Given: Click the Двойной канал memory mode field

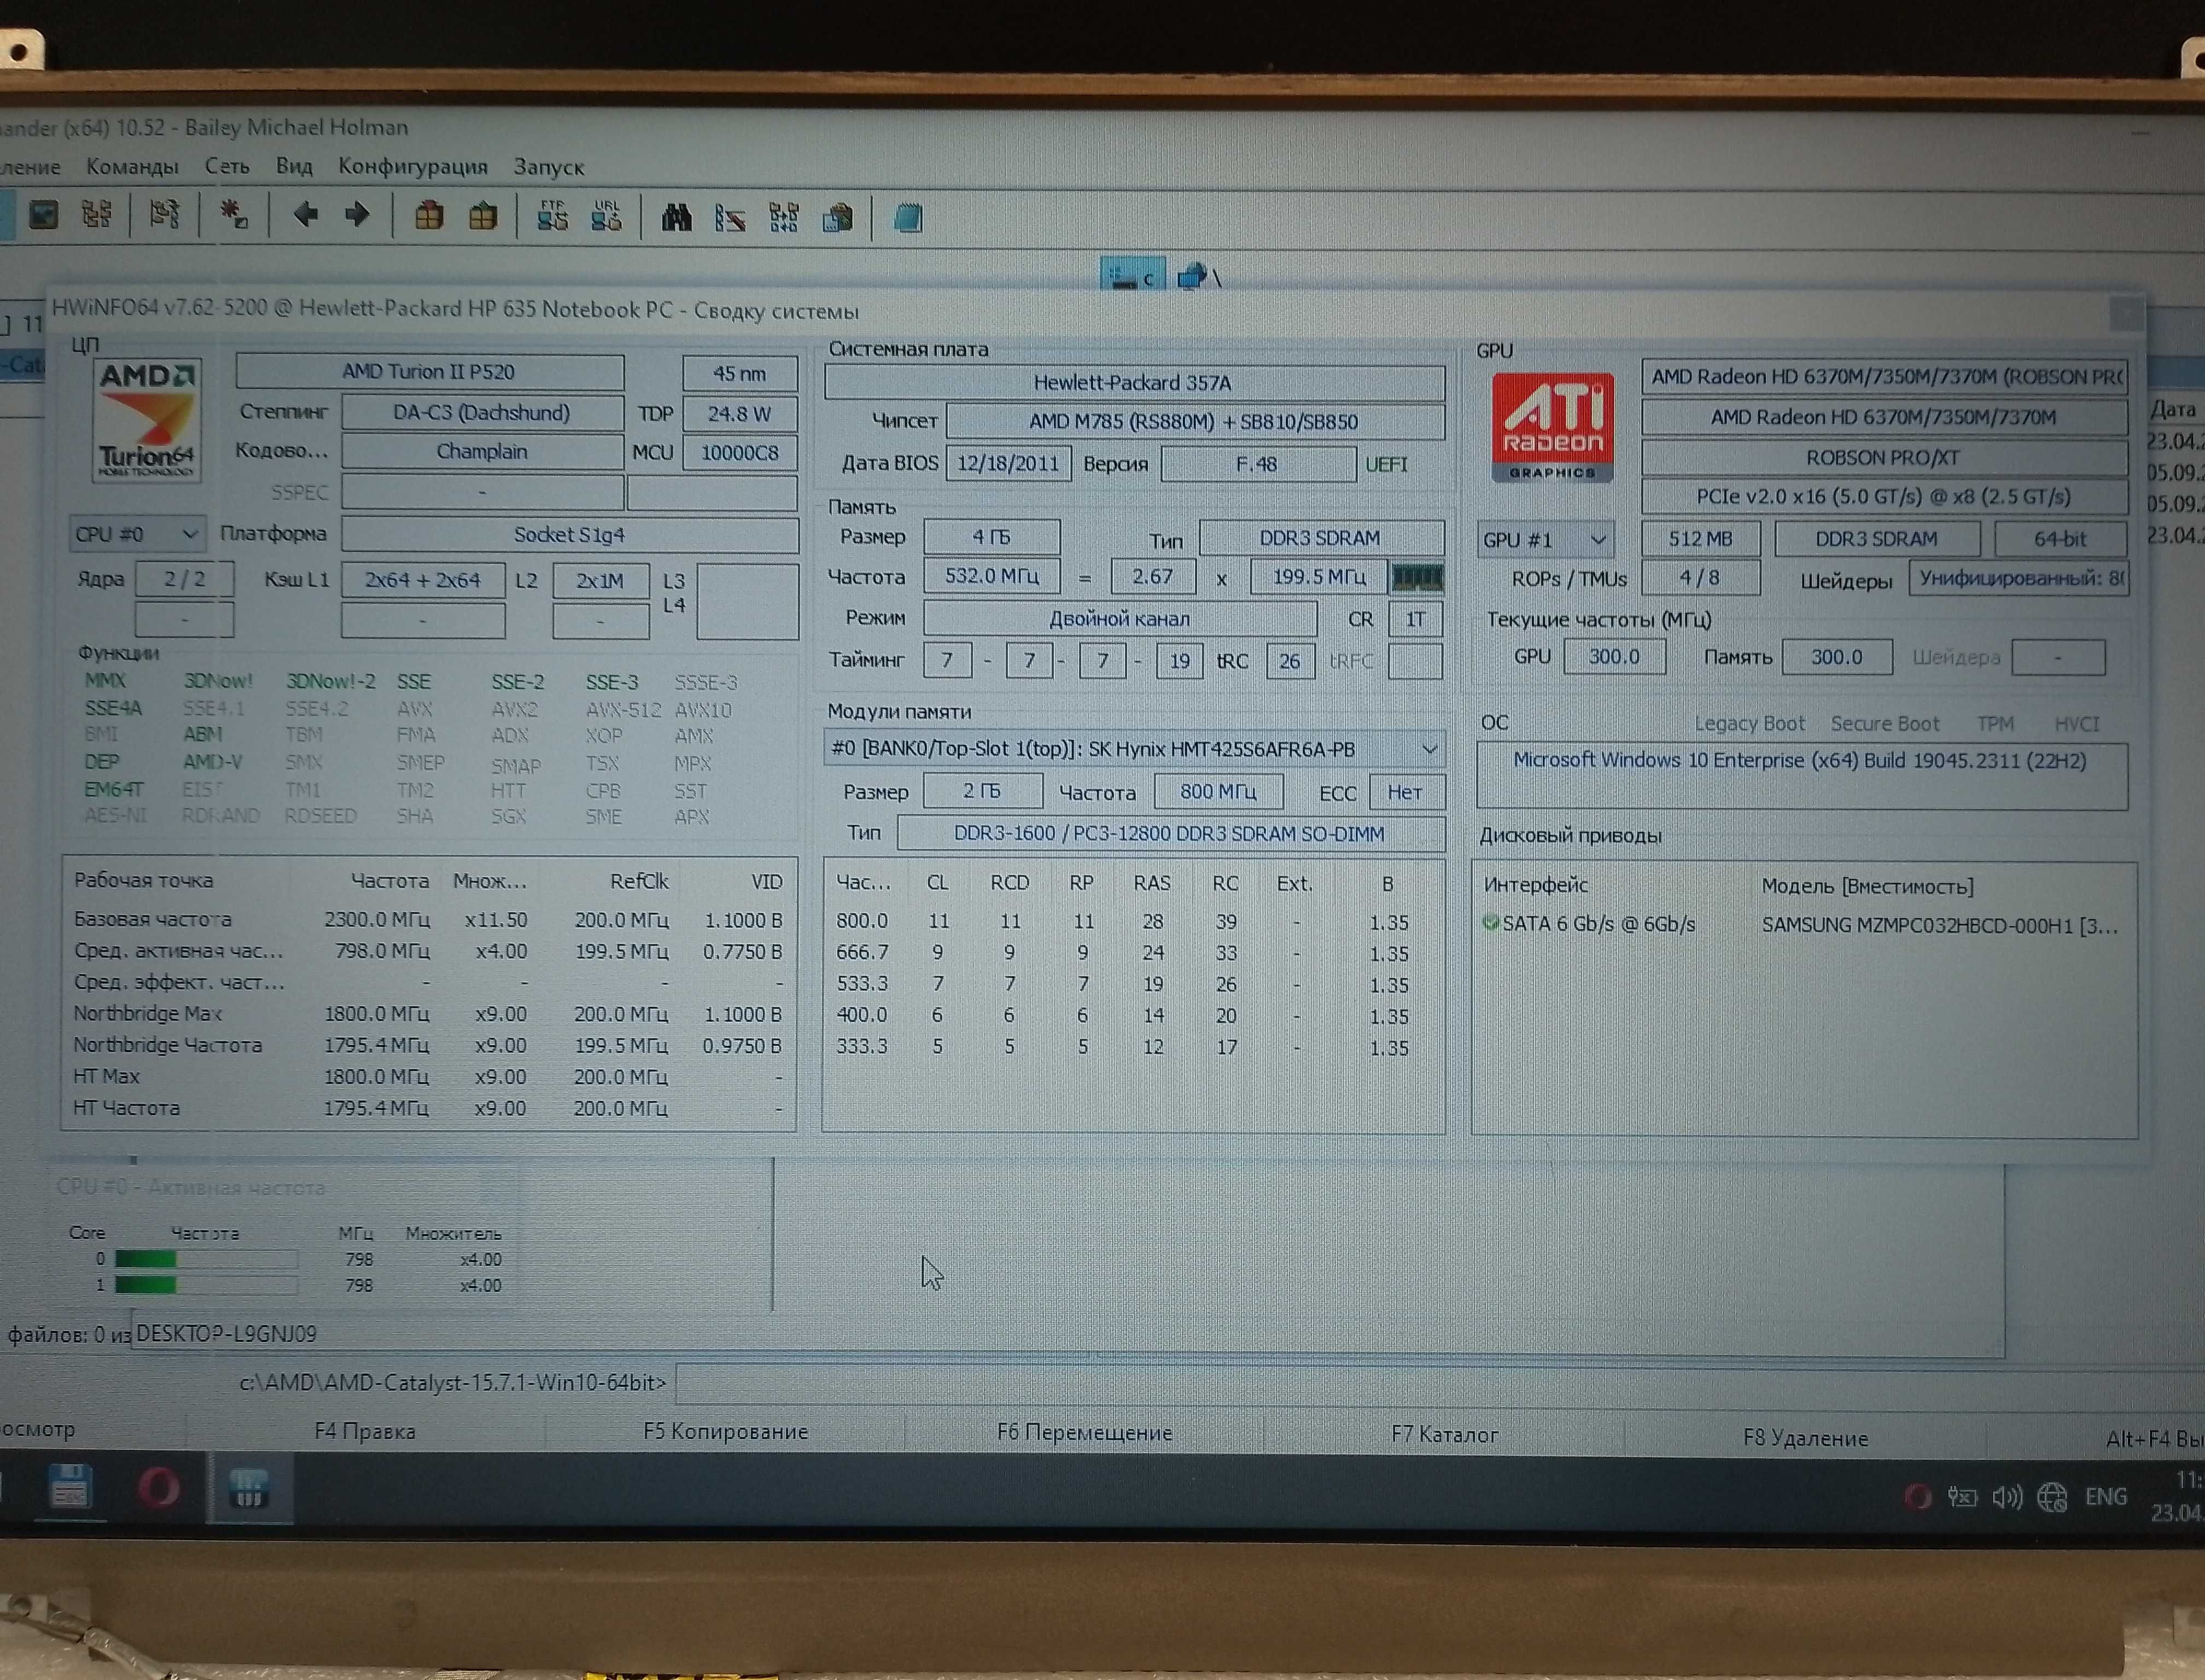Looking at the screenshot, I should point(1119,618).
